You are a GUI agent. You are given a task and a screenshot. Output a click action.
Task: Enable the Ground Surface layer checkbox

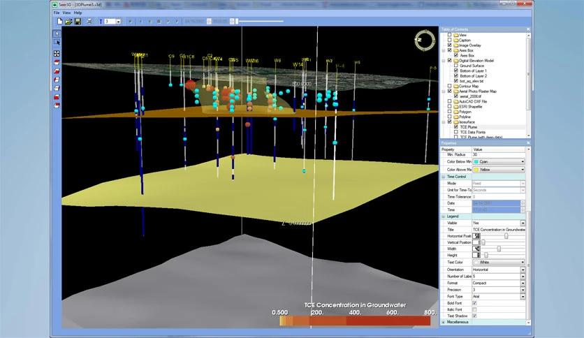(x=456, y=66)
